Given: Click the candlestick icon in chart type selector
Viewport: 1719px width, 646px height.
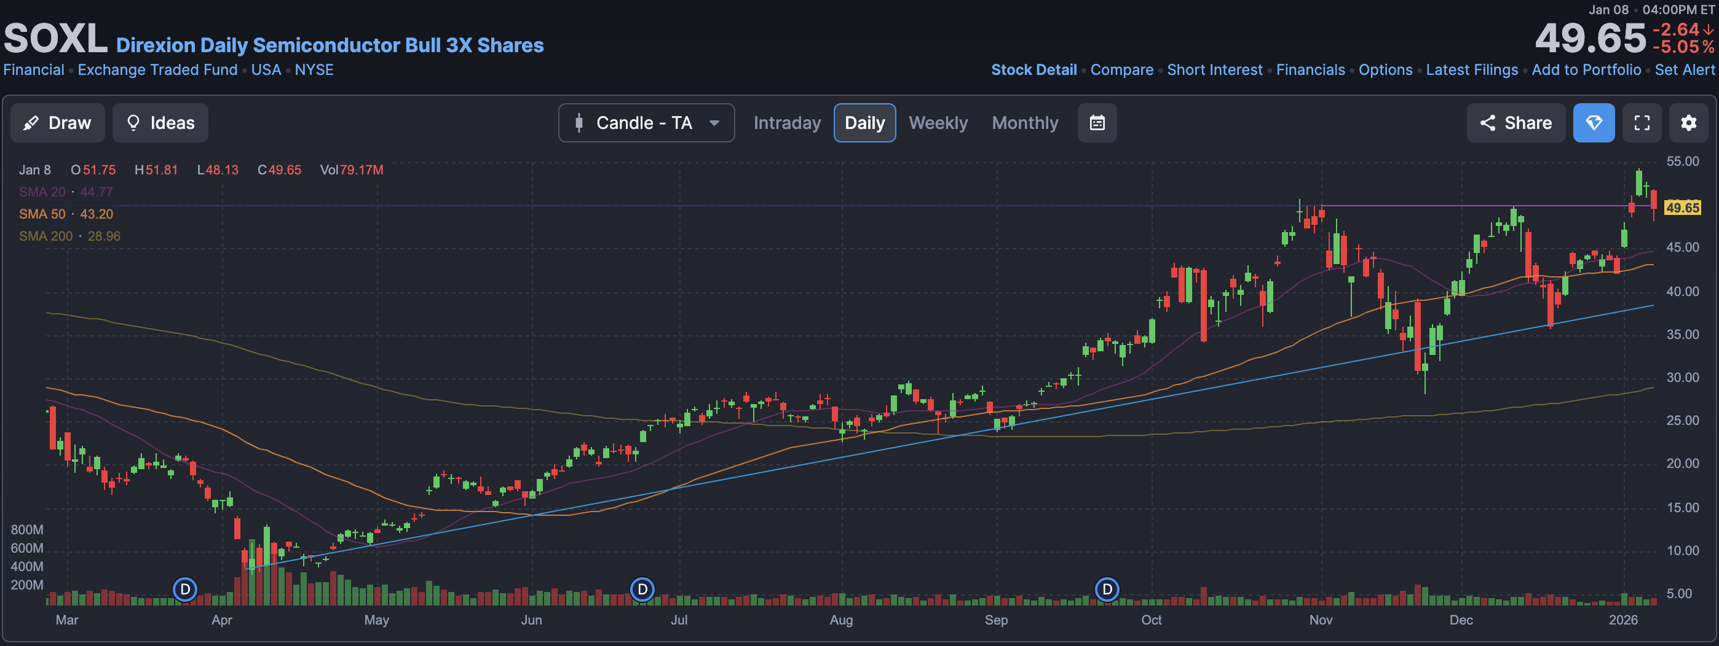Looking at the screenshot, I should (579, 123).
